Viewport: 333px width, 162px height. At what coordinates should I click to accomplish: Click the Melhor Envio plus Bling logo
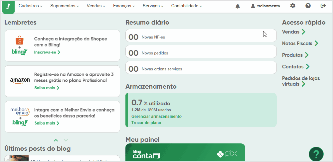[x=20, y=117]
